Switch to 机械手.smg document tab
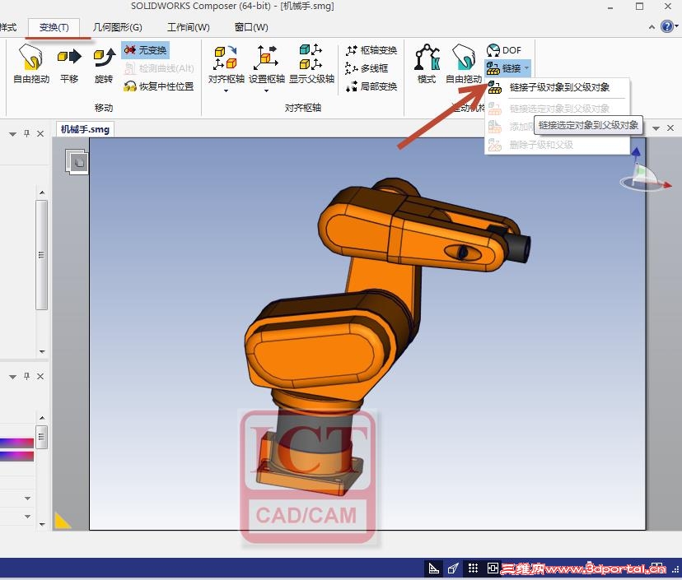This screenshot has width=682, height=580. click(x=86, y=129)
